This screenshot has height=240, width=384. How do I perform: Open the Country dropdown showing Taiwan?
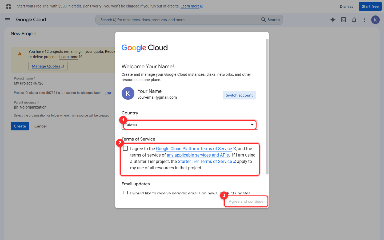190,125
